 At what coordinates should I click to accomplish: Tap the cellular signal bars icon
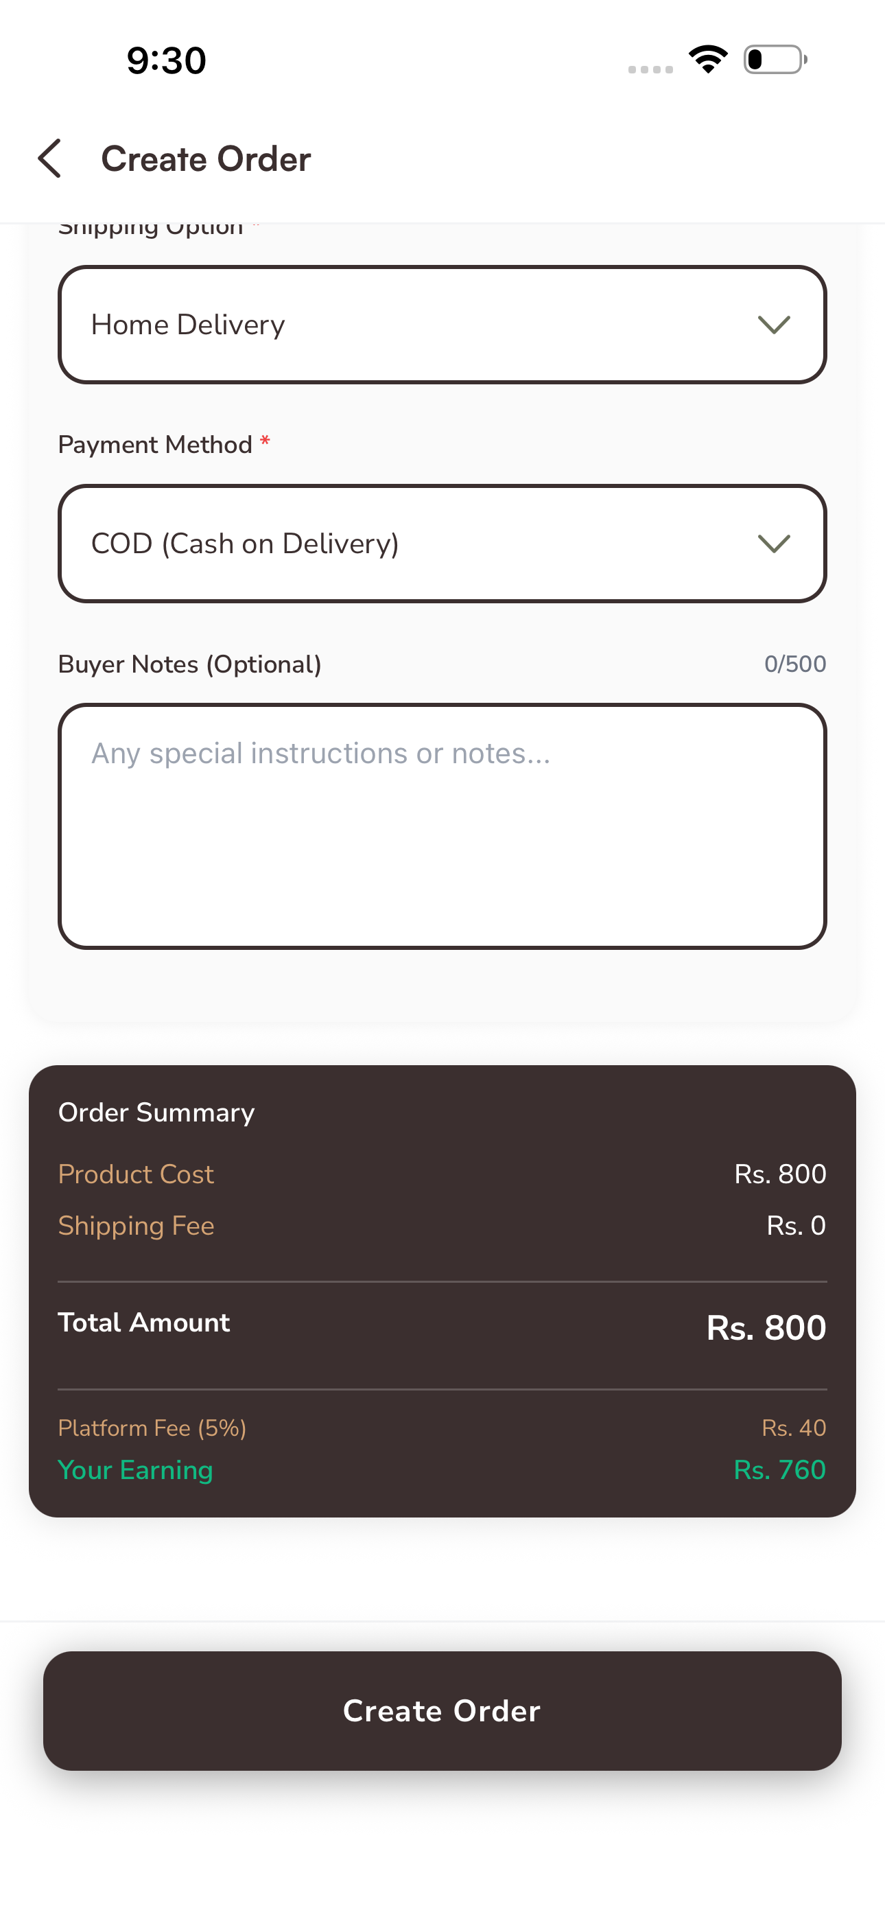point(649,69)
